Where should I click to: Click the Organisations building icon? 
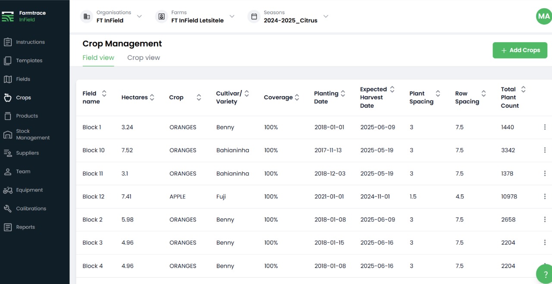pos(87,16)
